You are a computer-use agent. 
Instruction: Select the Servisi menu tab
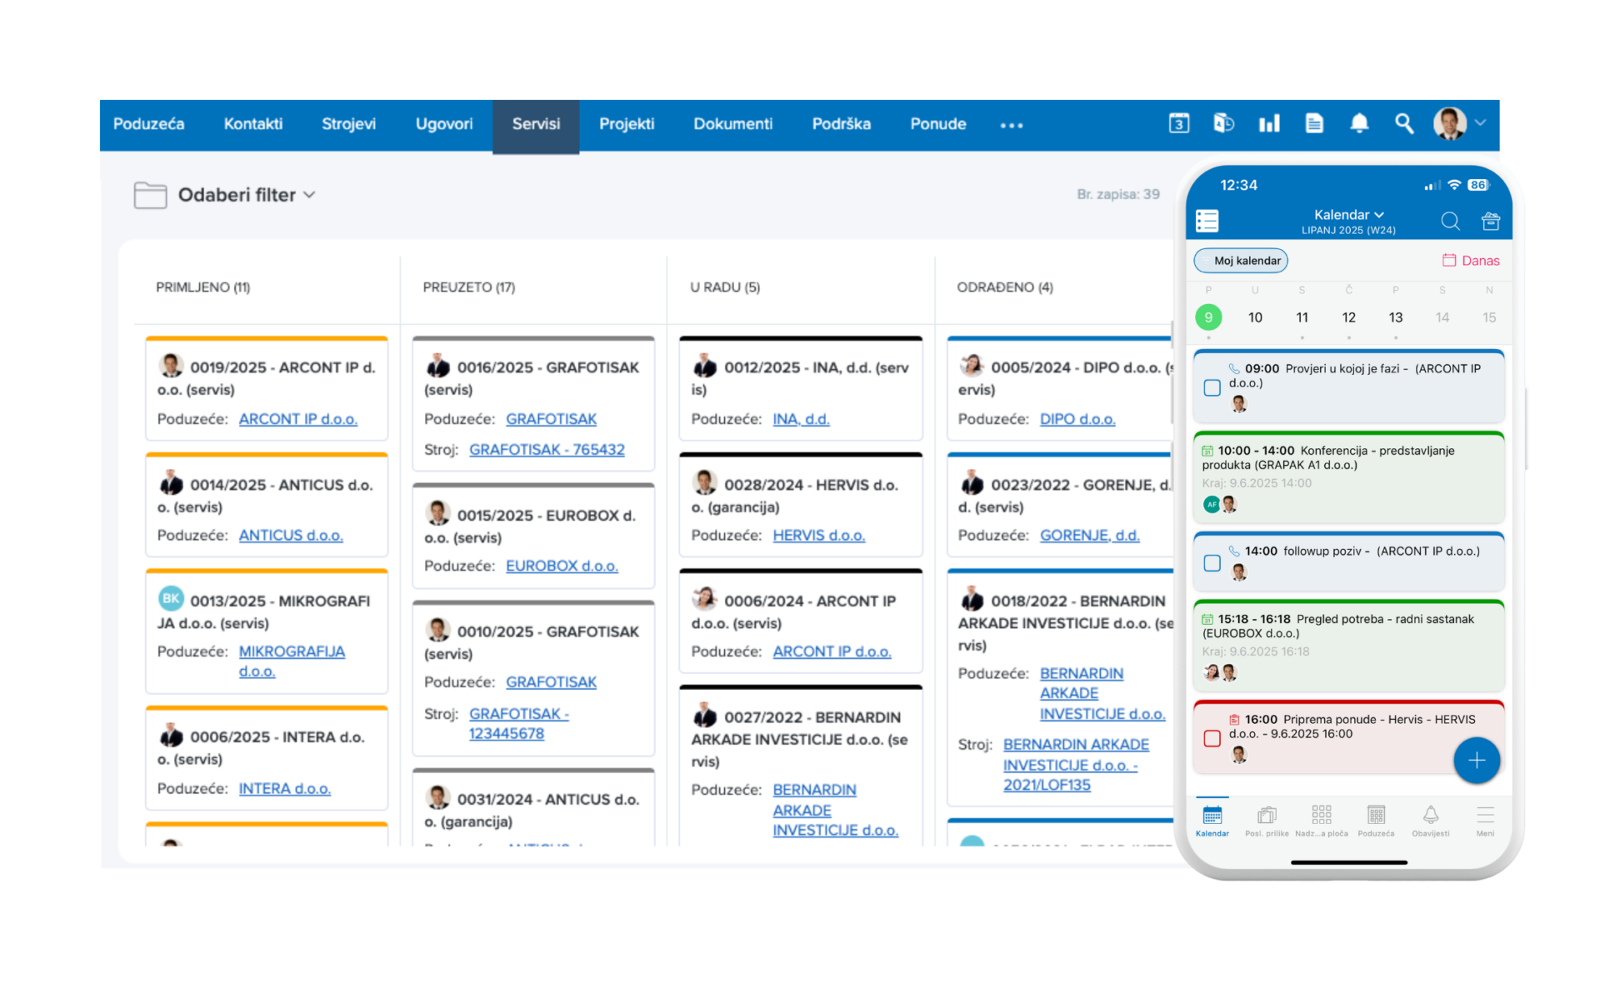[x=536, y=125]
